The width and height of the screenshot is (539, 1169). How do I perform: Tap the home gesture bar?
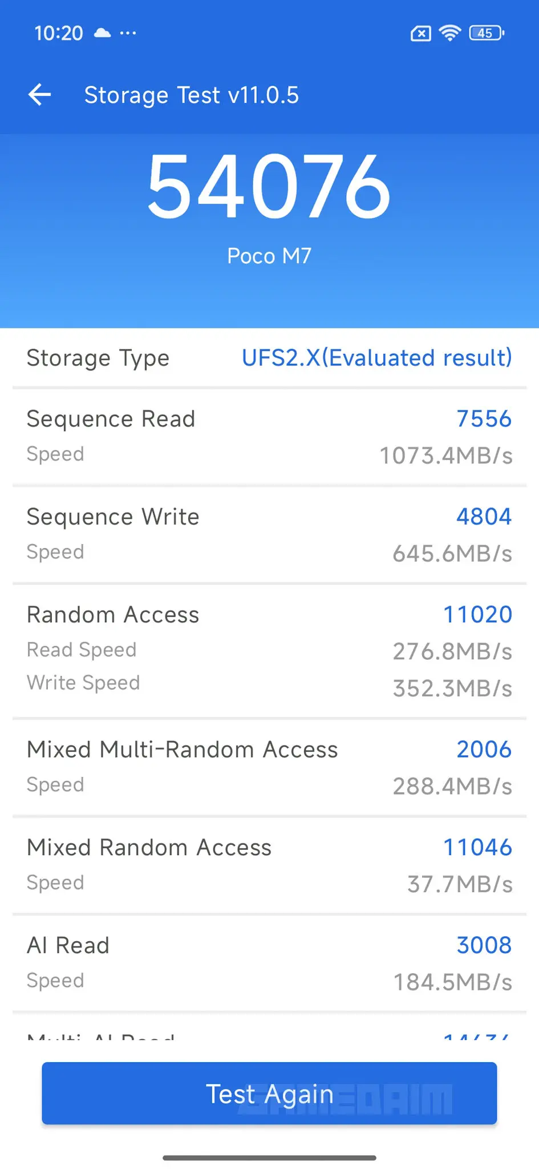coord(269,1158)
